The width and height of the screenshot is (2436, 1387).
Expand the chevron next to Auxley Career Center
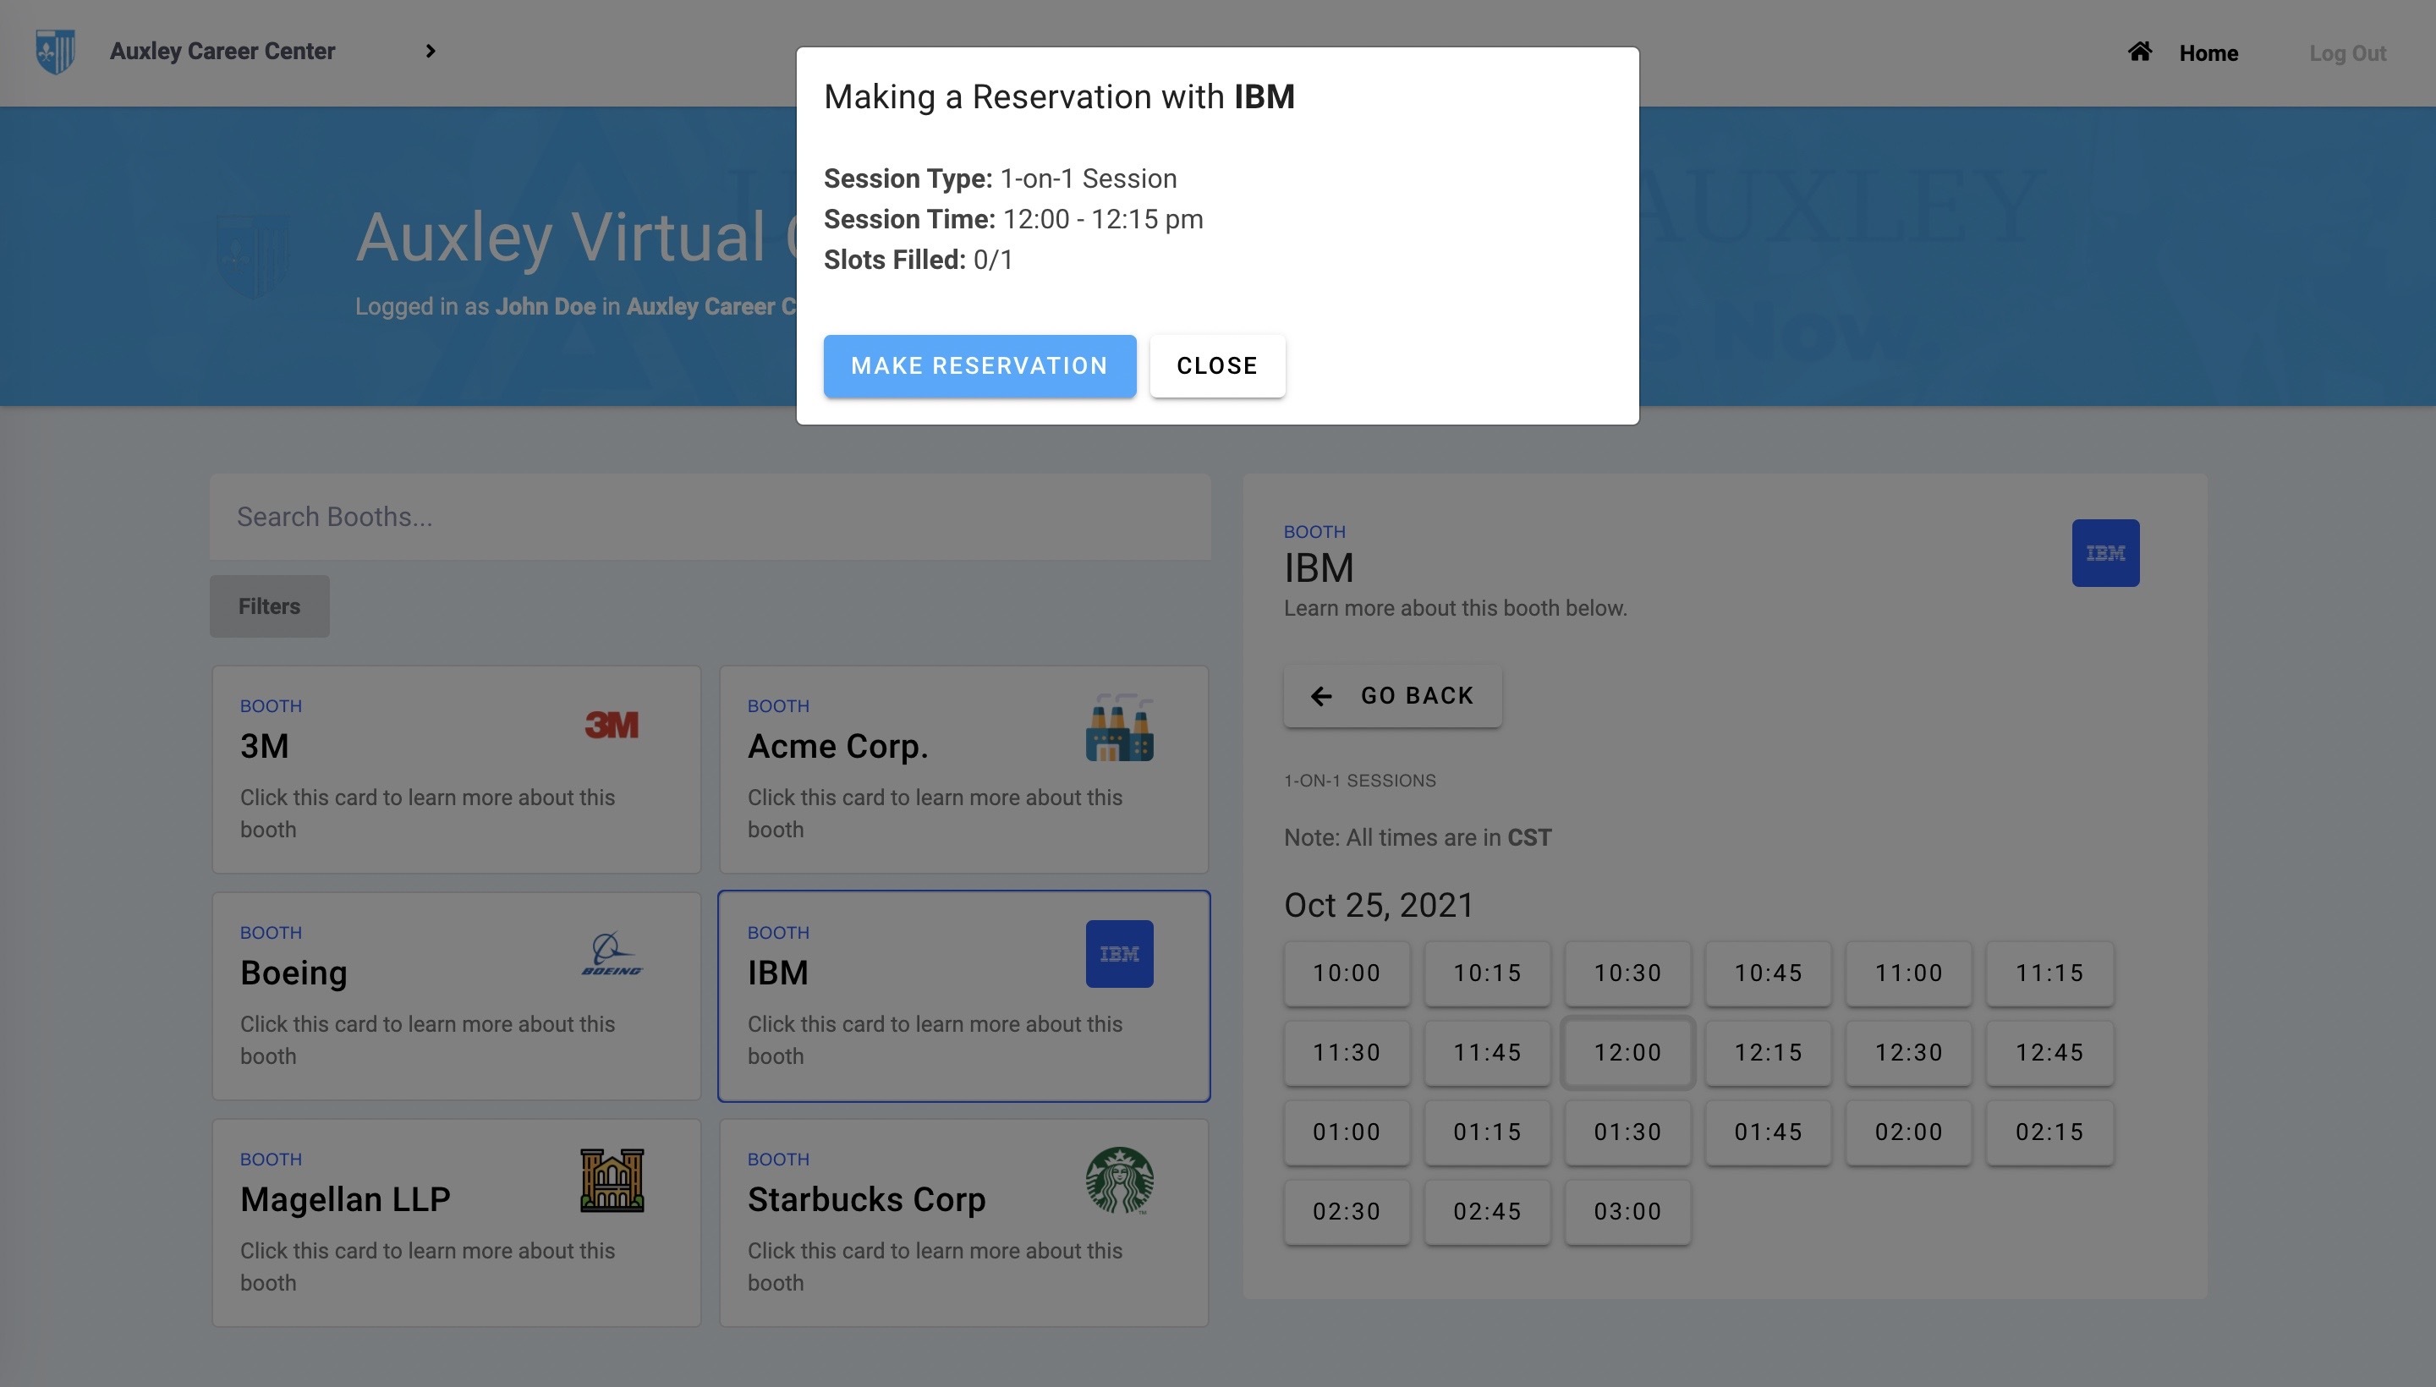431,52
